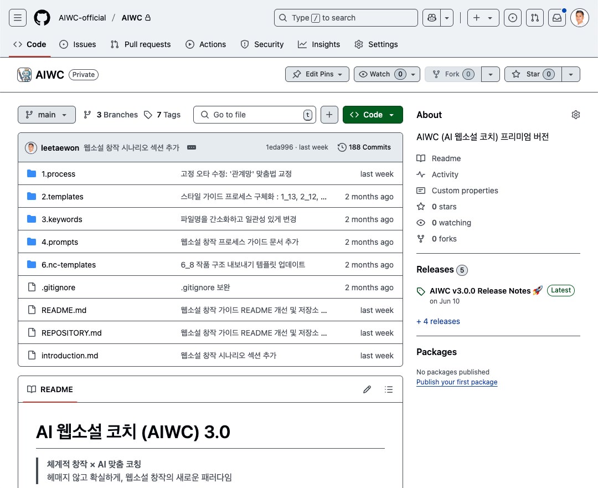Open the Insights tab
The image size is (598, 488).
click(319, 44)
